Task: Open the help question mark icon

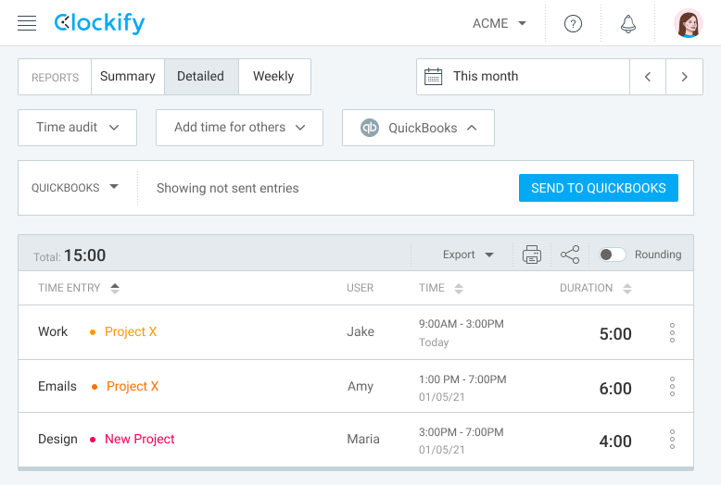Action: tap(573, 23)
